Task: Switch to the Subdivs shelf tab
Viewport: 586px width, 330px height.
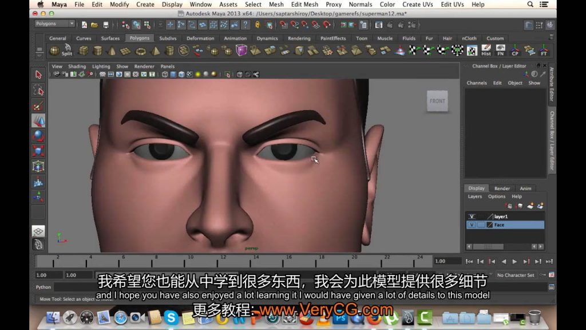Action: pos(168,38)
